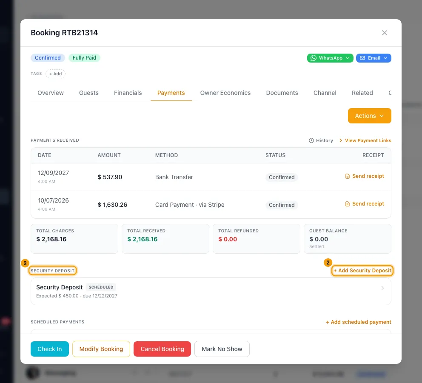422x383 pixels.
Task: Click the Confirmed booking status badge
Action: click(x=48, y=58)
